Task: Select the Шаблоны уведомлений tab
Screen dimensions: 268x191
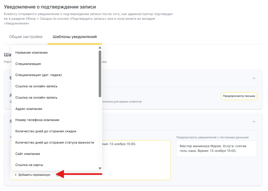Action: point(75,37)
